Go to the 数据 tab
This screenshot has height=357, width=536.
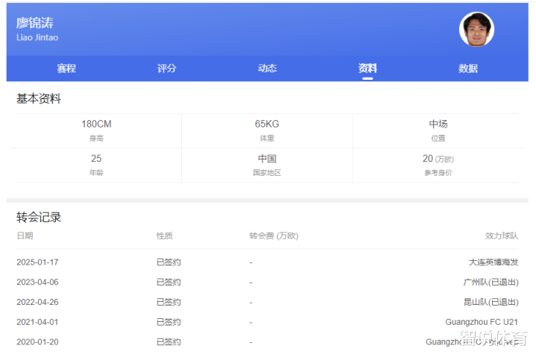(x=468, y=69)
